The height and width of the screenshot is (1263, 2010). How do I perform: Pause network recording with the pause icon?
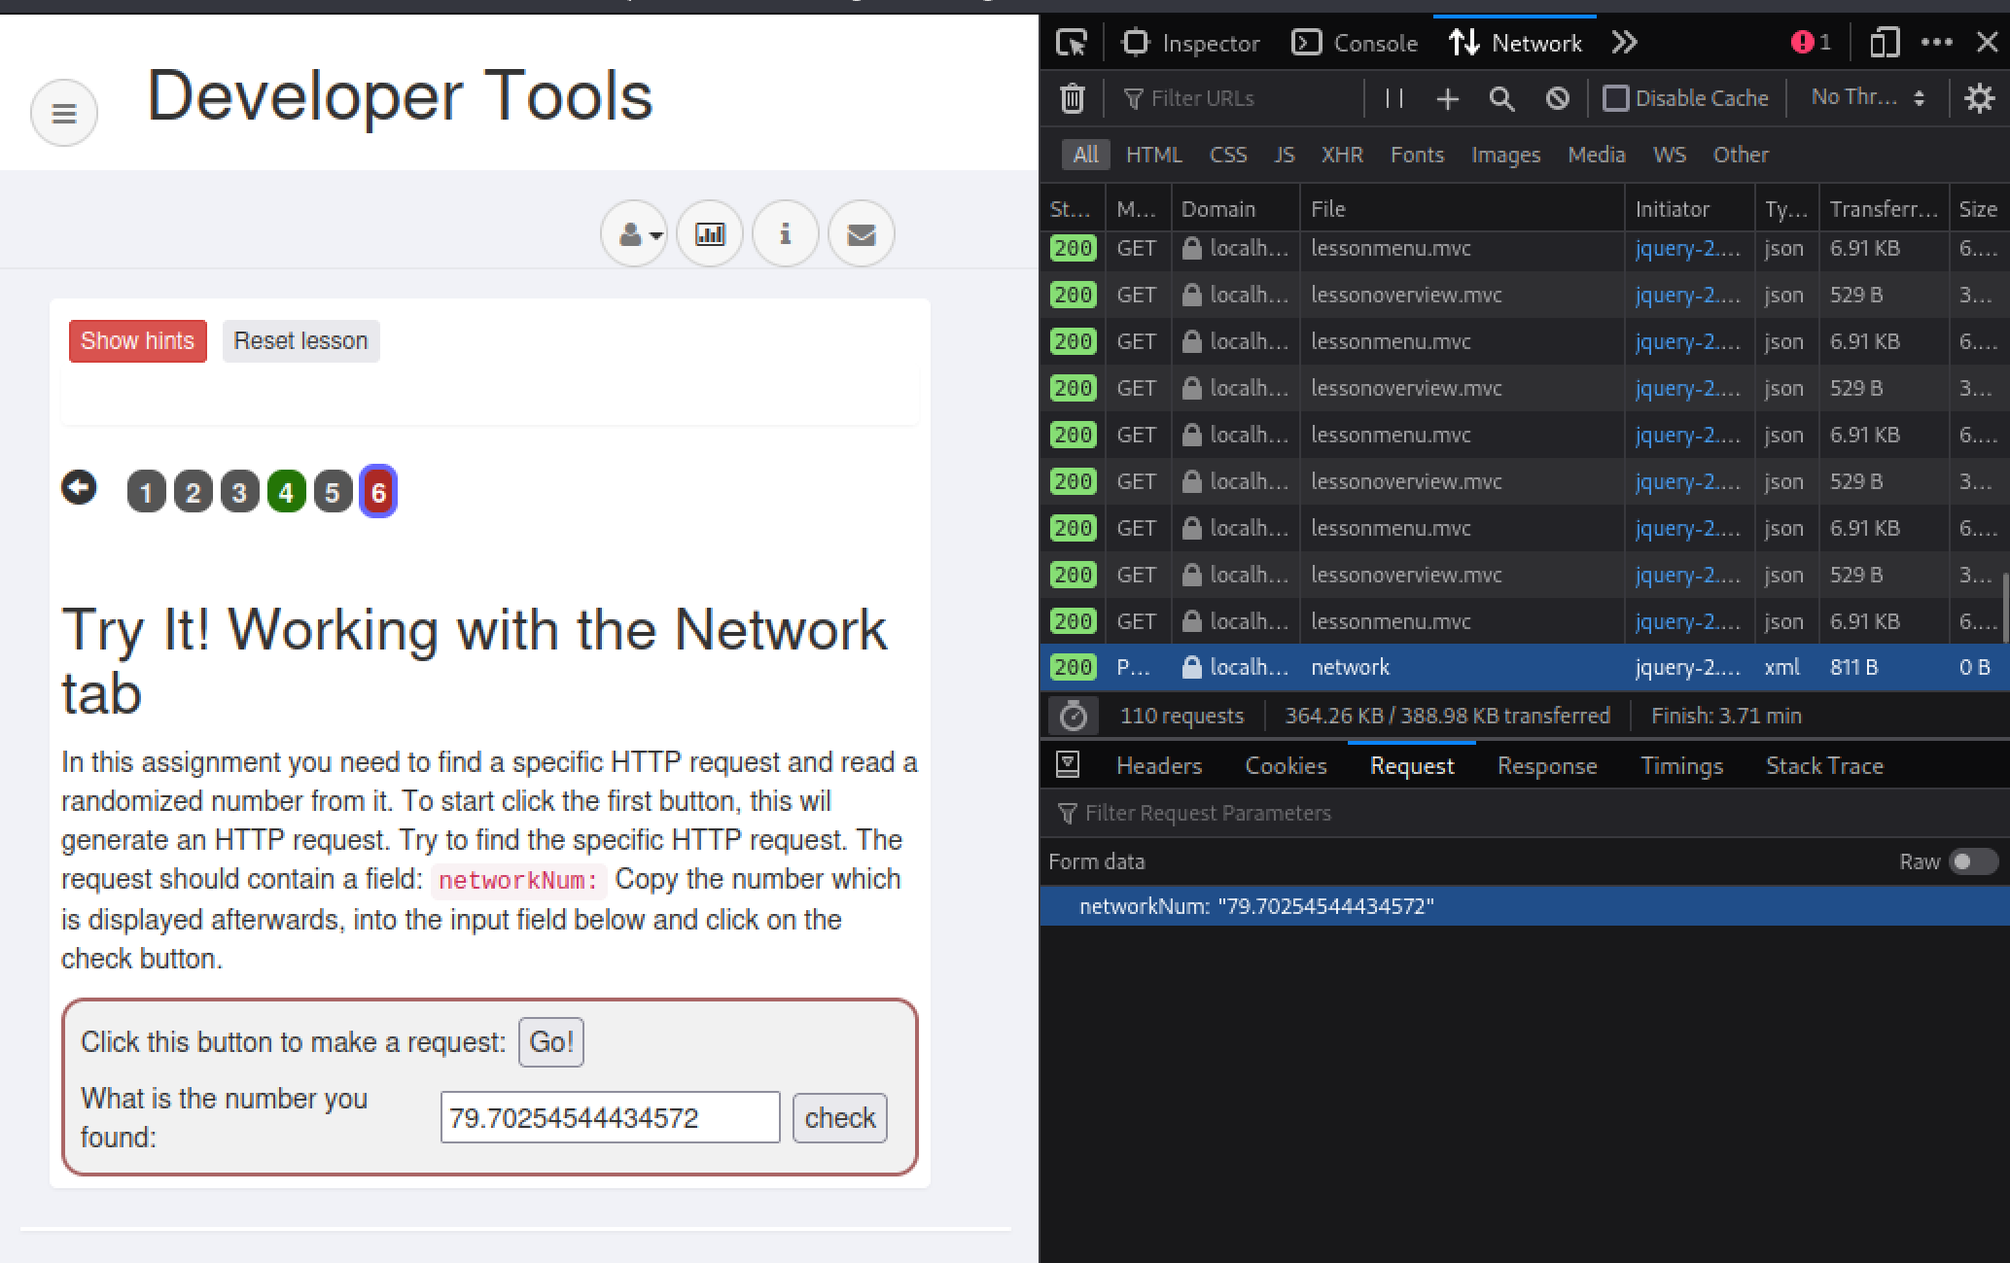point(1393,98)
